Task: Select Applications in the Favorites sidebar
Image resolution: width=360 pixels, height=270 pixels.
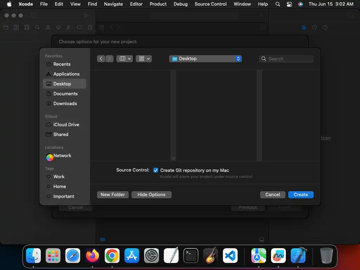Action: [x=64, y=74]
